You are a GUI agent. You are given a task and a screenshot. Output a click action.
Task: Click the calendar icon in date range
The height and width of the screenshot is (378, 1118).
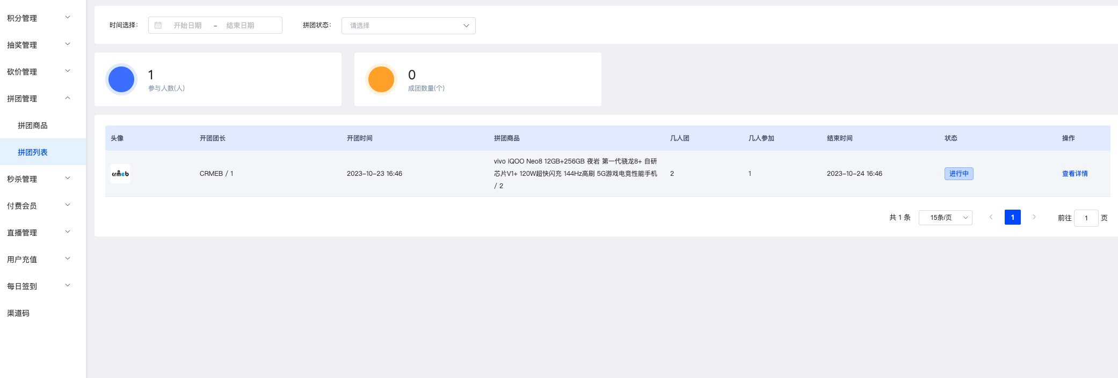pos(158,25)
